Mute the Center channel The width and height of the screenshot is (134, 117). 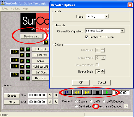[22, 61]
